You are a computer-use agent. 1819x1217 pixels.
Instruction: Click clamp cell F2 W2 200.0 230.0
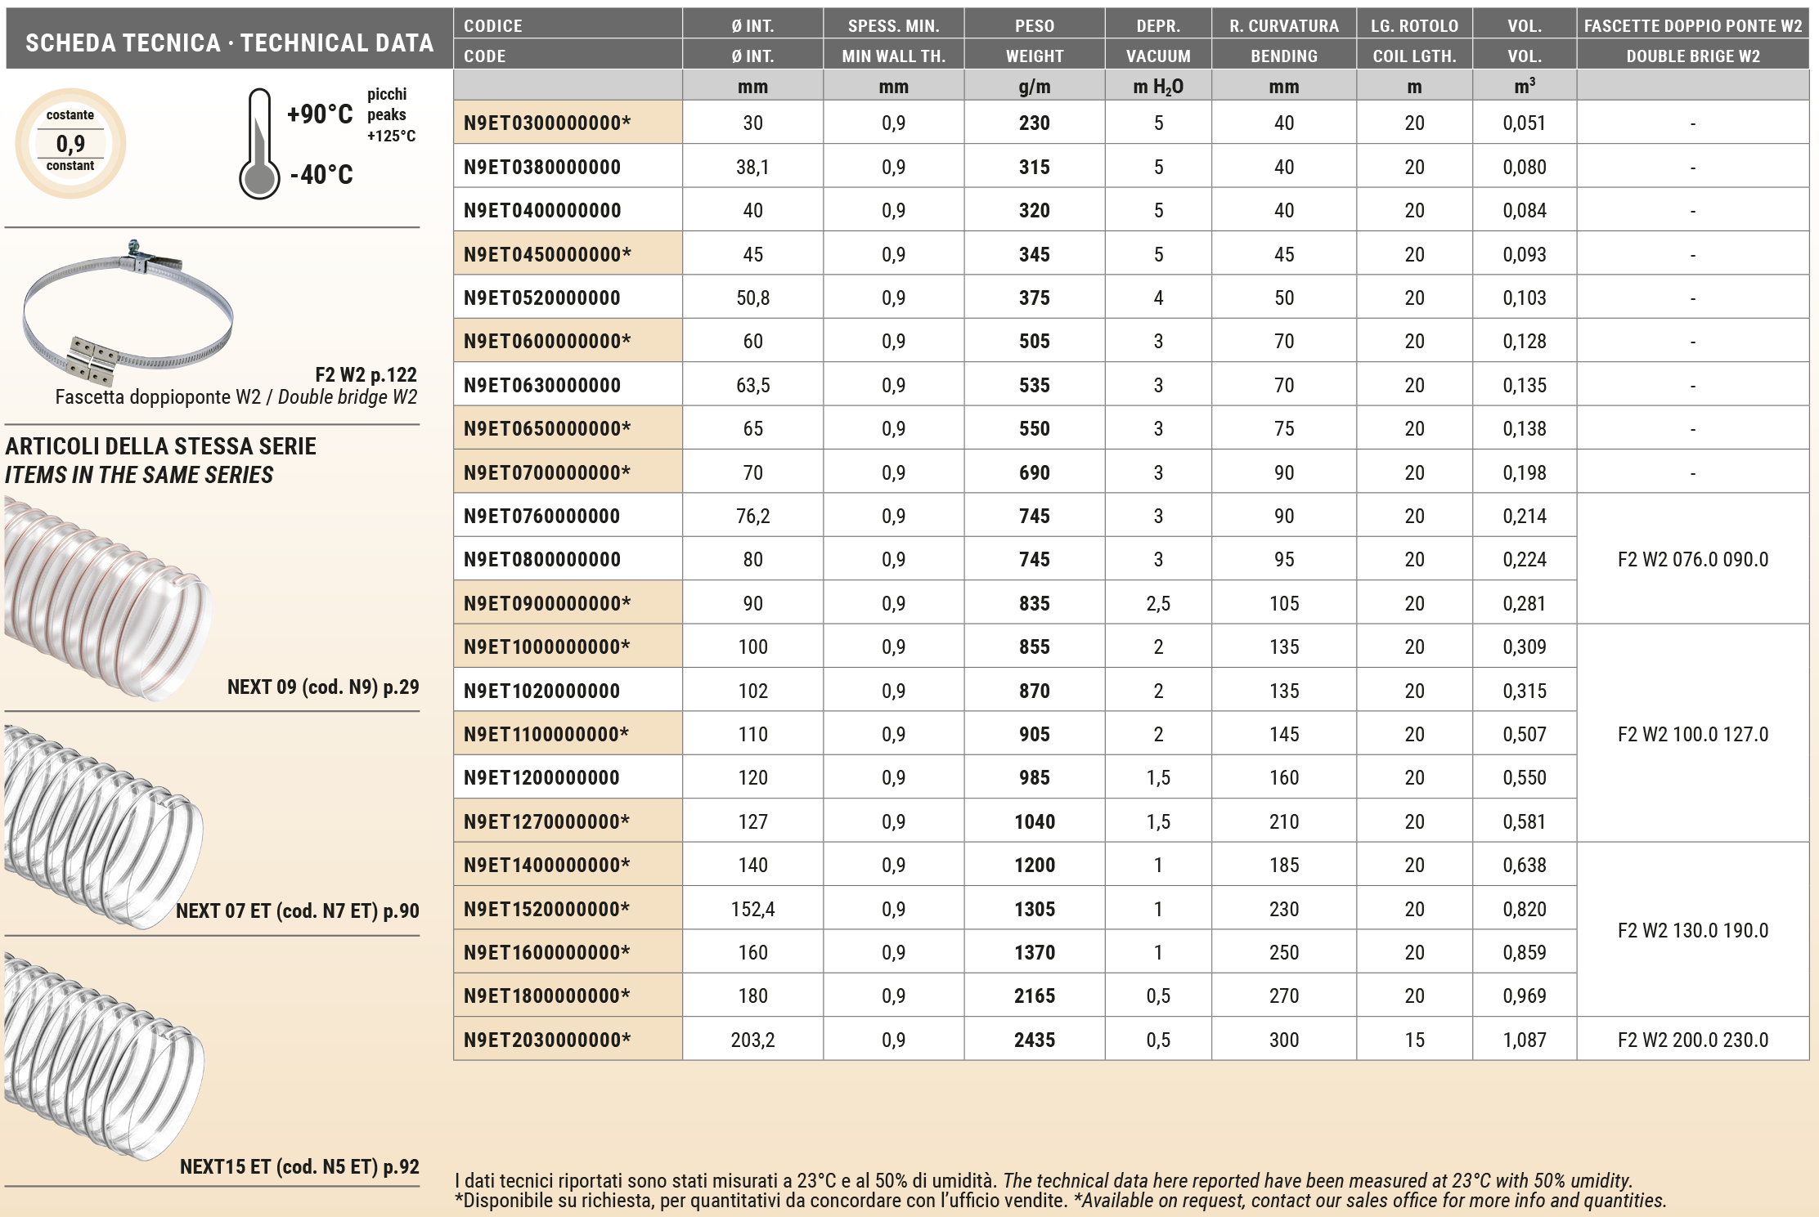point(1692,1040)
